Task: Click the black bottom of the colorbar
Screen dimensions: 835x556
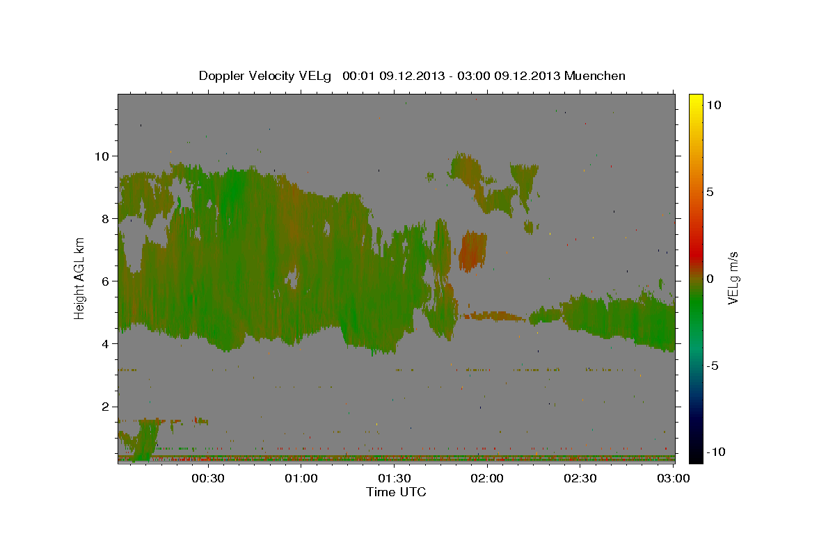Action: click(696, 455)
